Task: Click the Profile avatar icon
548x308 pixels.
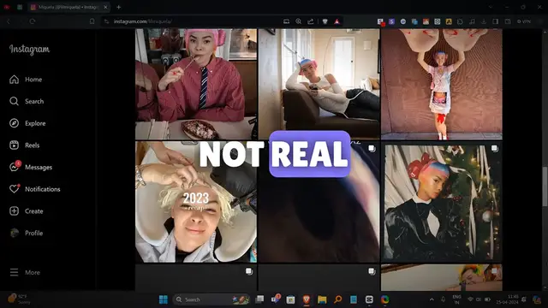Action: (x=15, y=233)
